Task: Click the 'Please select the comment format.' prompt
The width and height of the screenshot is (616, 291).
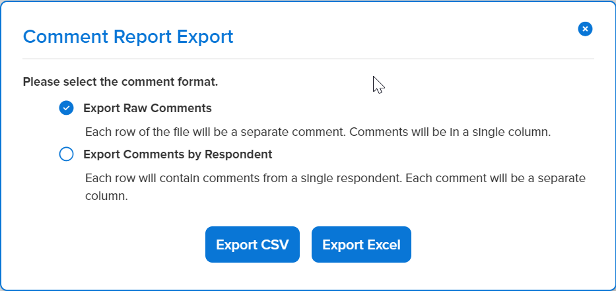Action: coord(120,82)
